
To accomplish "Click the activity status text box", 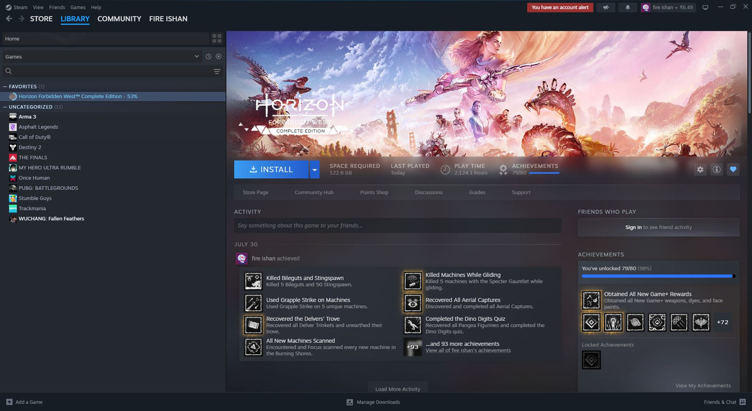I will (398, 225).
